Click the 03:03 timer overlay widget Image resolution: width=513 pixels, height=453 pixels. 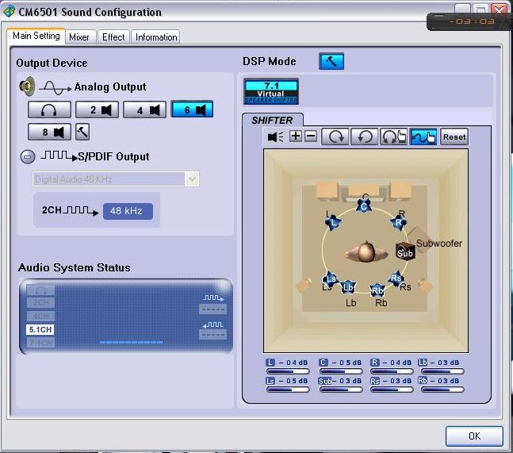point(470,21)
